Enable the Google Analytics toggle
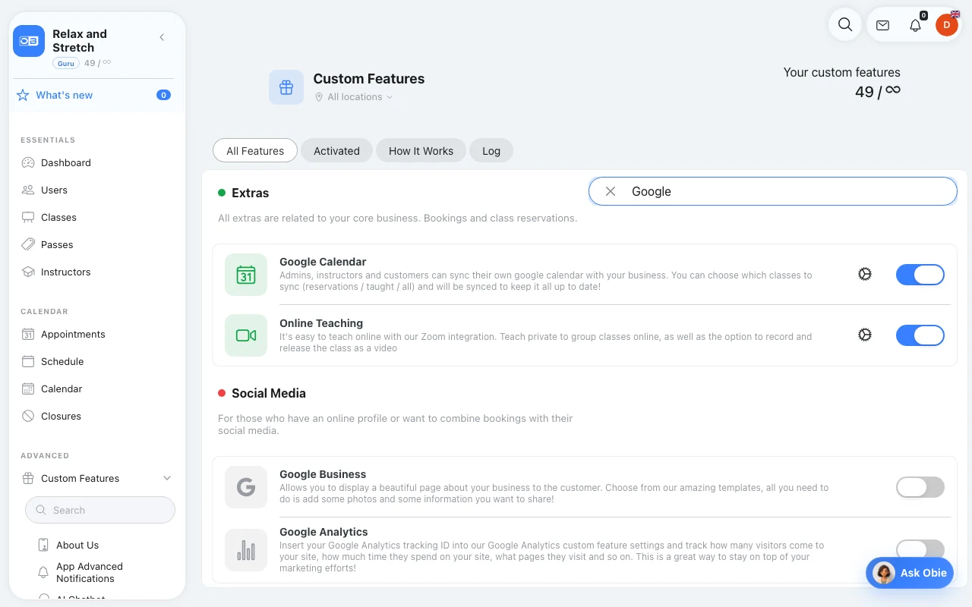The image size is (972, 607). coord(920,548)
